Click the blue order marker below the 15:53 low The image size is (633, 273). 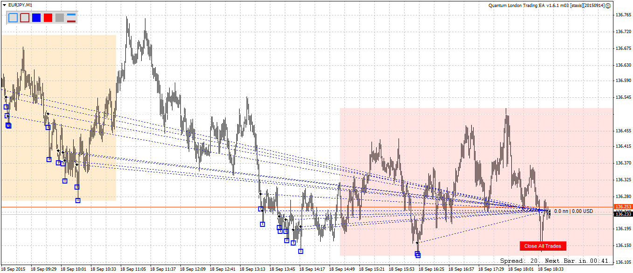tap(418, 254)
